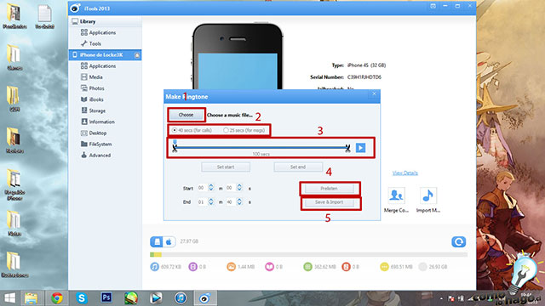
Task: Open the Storage section in sidebar
Action: (x=93, y=110)
